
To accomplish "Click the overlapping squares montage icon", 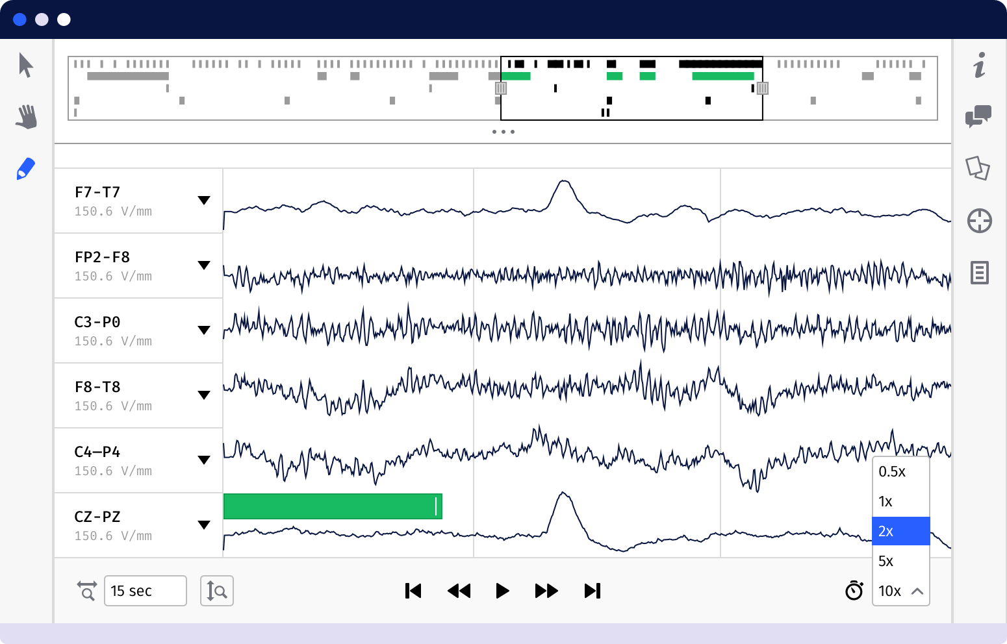I will point(978,168).
